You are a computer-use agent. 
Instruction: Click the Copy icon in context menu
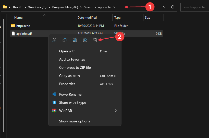click(x=65, y=40)
